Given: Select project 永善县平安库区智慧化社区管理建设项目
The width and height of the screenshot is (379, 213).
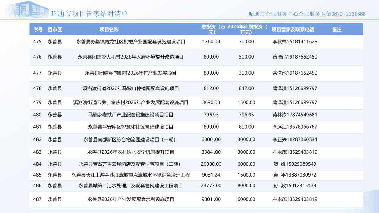Looking at the screenshot, I should (x=131, y=127).
